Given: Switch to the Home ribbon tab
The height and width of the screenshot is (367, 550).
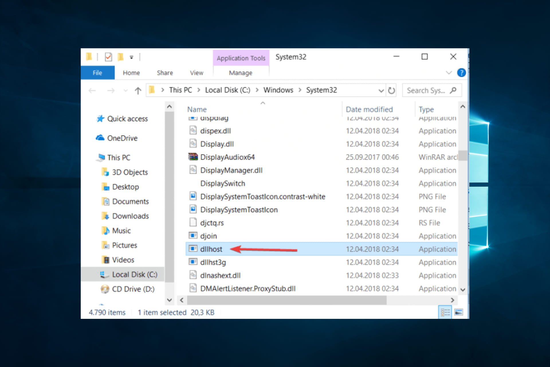Looking at the screenshot, I should pyautogui.click(x=131, y=73).
